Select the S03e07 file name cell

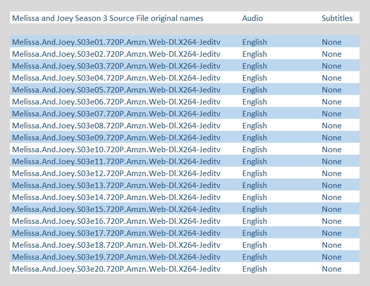click(x=116, y=114)
